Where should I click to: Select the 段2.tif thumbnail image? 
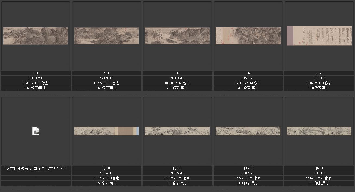pos(177,131)
